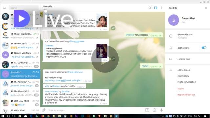Image resolution: width=210 pixels, height=118 pixels.
Task: Search within the SteemAlert chat
Action: pyautogui.click(x=150, y=8)
